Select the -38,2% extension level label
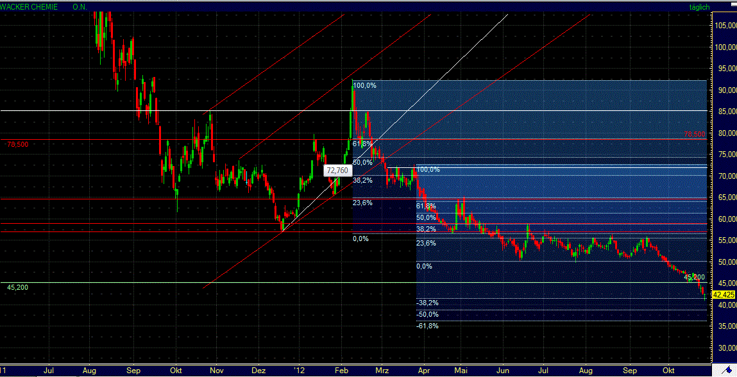Screen dimensions: 737x377 428,302
